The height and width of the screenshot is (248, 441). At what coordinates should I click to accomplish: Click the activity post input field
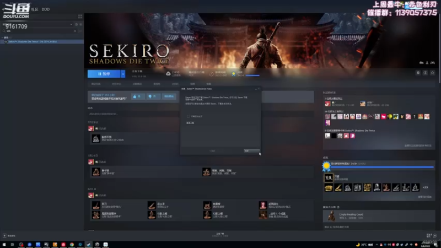coord(133,114)
